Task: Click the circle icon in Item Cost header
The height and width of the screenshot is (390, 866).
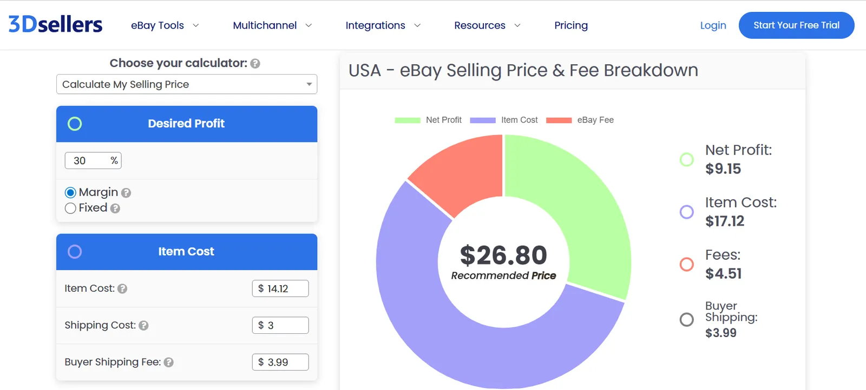Action: point(75,252)
